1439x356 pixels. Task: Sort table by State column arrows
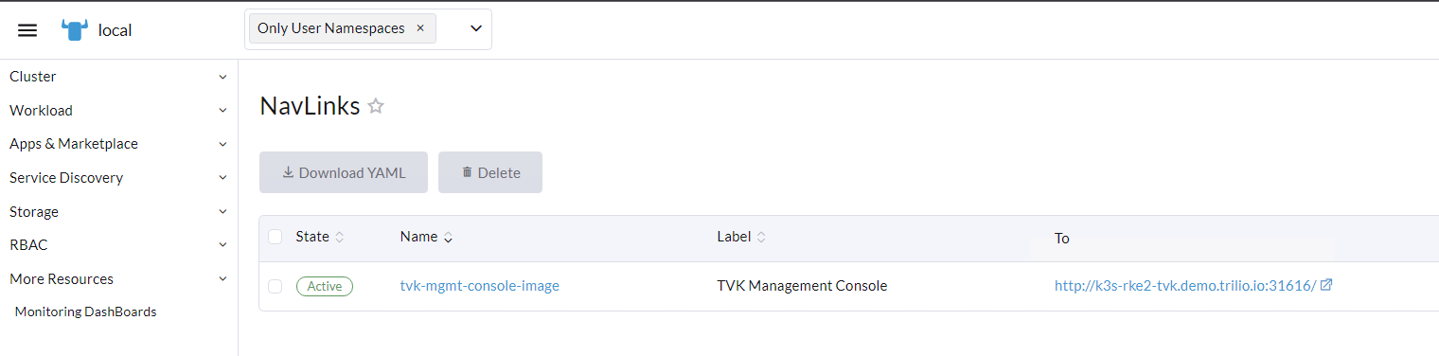[340, 237]
